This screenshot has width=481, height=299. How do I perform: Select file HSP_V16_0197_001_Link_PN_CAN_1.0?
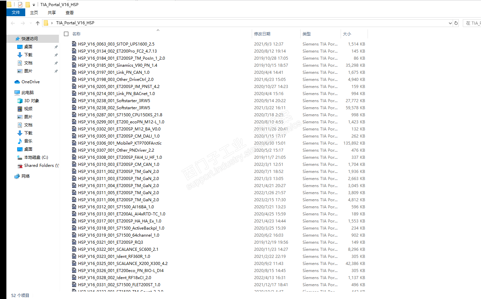[x=114, y=72]
